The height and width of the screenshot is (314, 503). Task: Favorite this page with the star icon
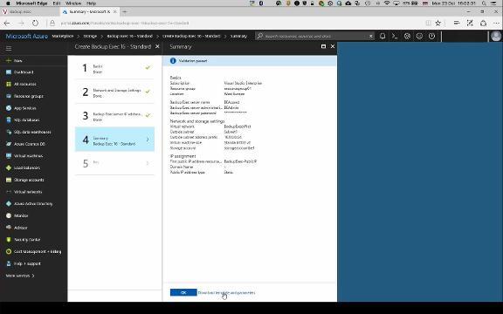click(438, 23)
